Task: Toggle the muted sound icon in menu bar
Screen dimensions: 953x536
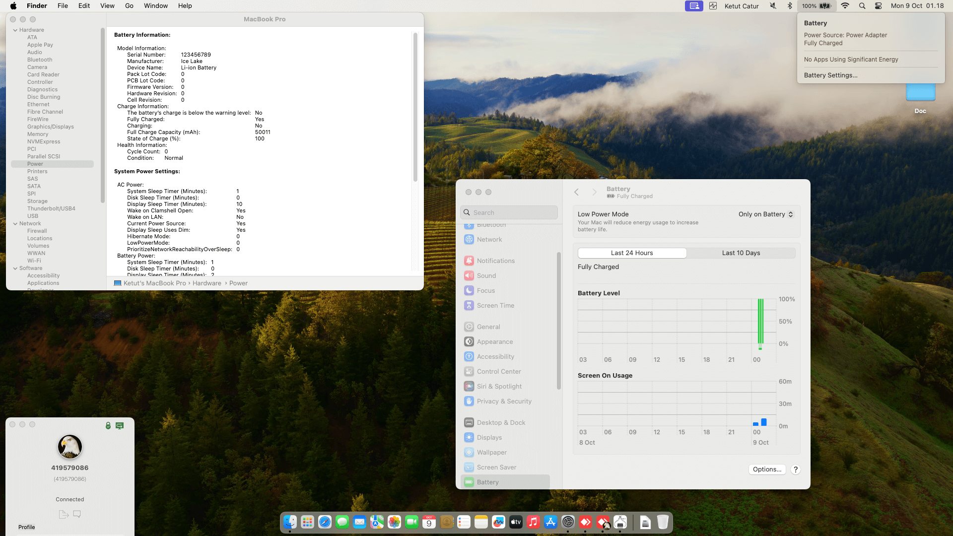Action: click(x=773, y=6)
